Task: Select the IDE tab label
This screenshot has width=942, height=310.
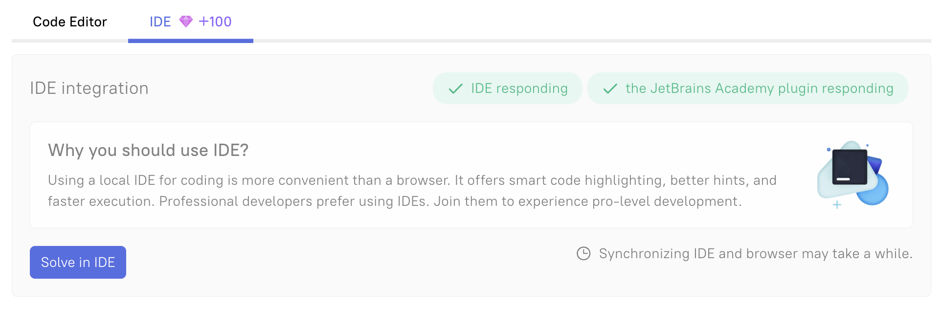Action: point(160,22)
